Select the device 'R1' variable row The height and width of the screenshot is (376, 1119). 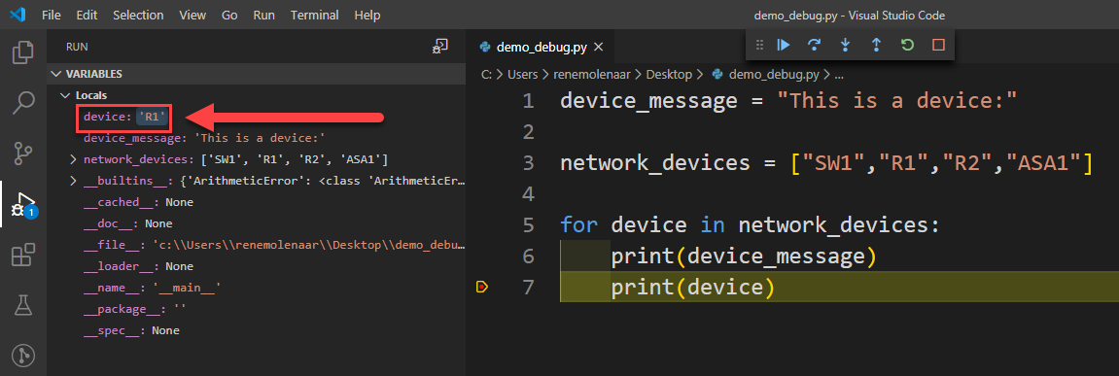pos(256,117)
